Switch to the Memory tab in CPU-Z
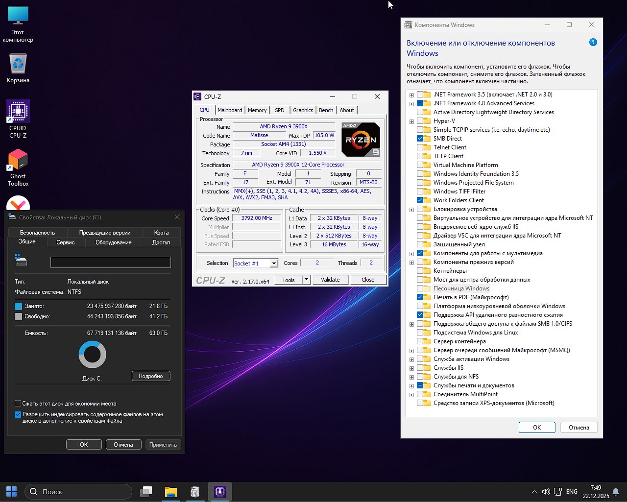The width and height of the screenshot is (627, 502). pyautogui.click(x=257, y=110)
